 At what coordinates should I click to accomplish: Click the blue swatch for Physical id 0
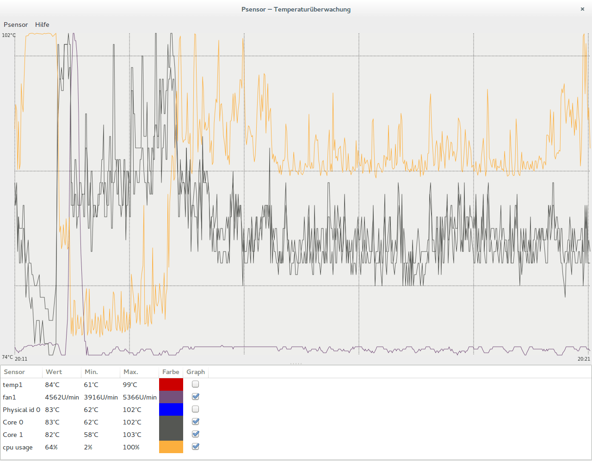171,409
